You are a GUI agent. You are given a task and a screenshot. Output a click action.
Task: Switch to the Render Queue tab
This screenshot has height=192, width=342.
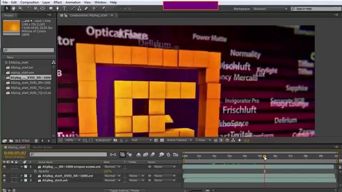(42, 147)
